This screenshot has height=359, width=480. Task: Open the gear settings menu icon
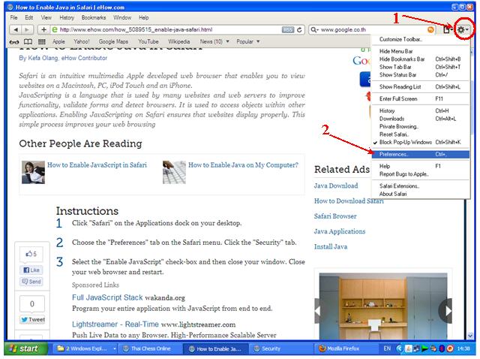pos(463,30)
